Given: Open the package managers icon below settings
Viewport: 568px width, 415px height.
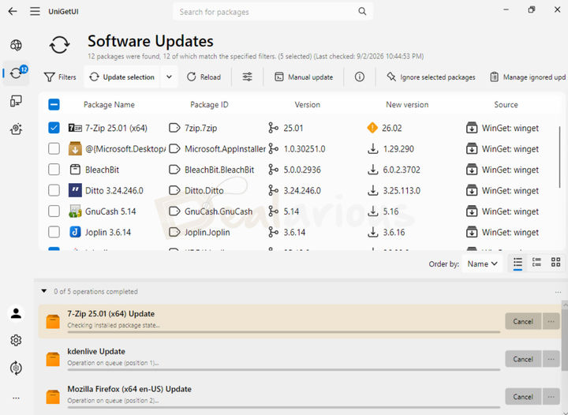Looking at the screenshot, I should tap(16, 368).
